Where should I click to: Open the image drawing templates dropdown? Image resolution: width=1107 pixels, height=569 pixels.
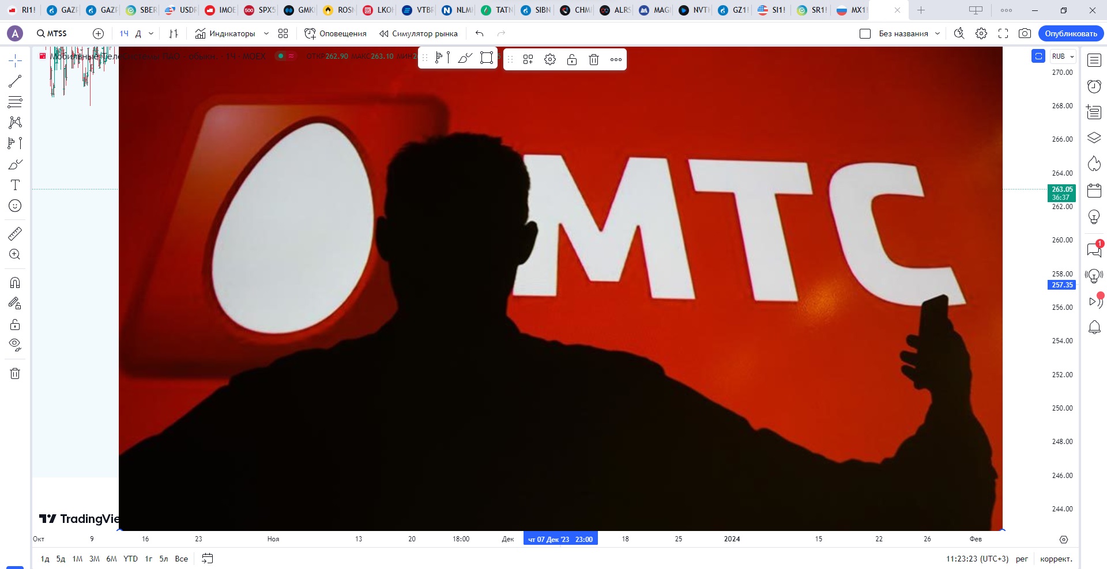tap(528, 59)
